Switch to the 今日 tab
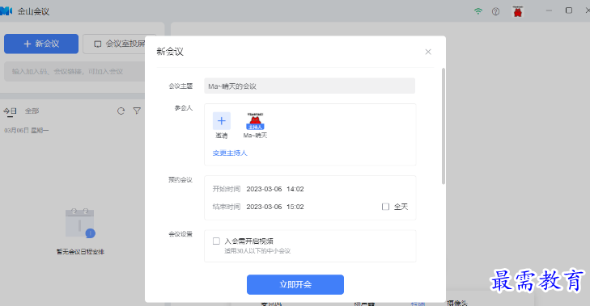This screenshot has width=590, height=306. [11, 111]
